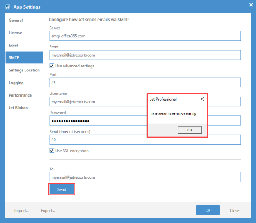Image resolution: width=256 pixels, height=223 pixels.
Task: Click the 'Configure how Jet sends emails' heading
Action: coord(89,19)
